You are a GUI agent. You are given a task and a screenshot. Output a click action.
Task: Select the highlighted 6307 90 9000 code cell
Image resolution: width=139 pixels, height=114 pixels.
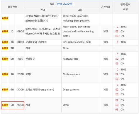pos(13,105)
